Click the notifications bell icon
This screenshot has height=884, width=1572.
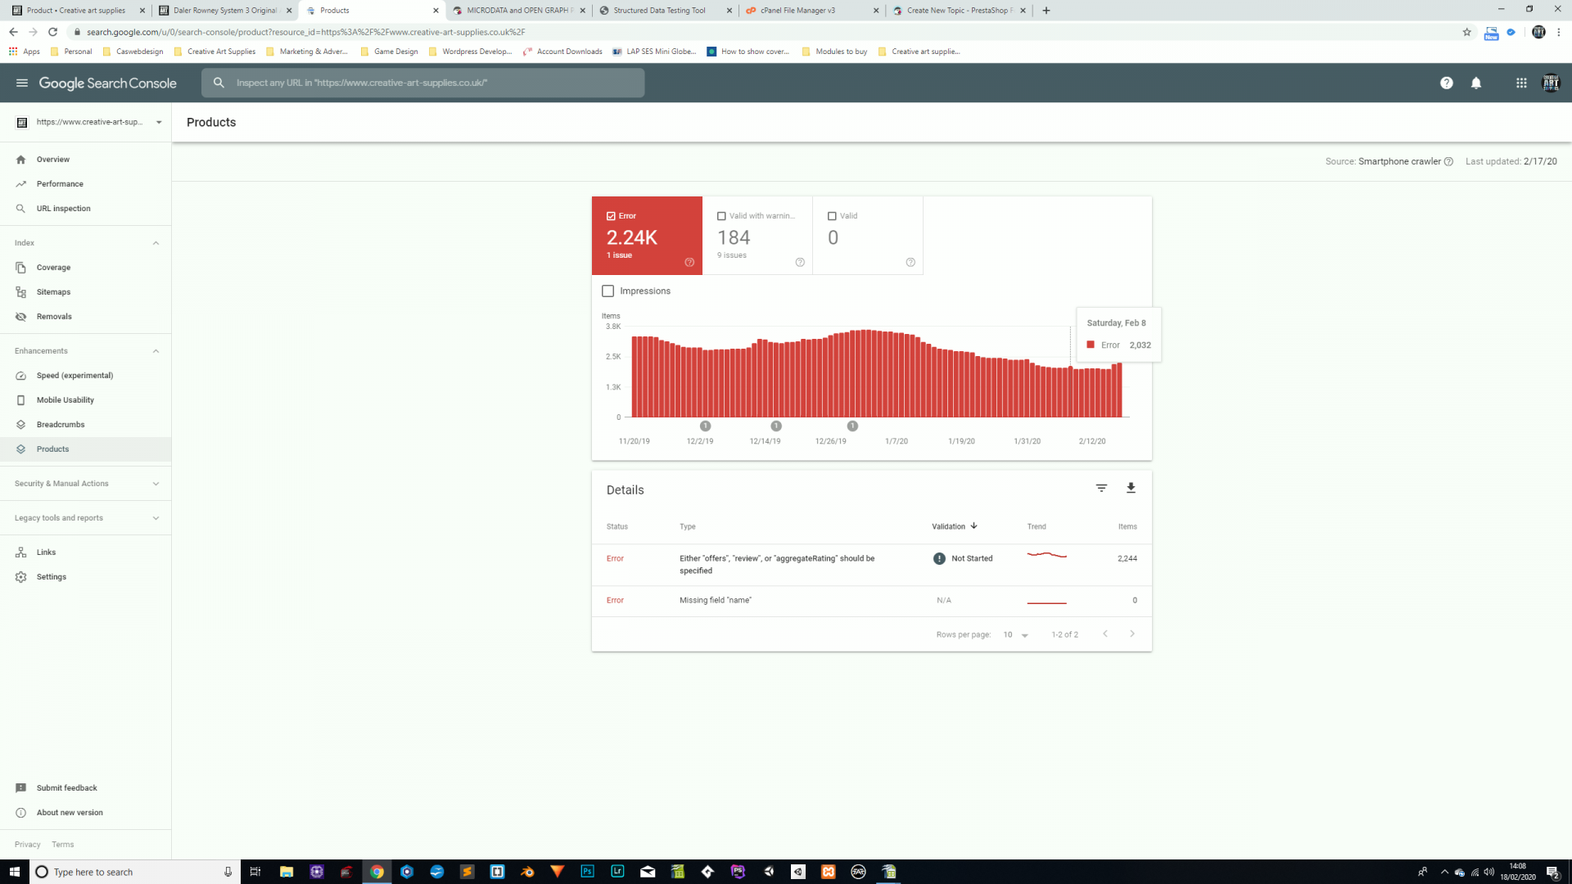coord(1476,83)
